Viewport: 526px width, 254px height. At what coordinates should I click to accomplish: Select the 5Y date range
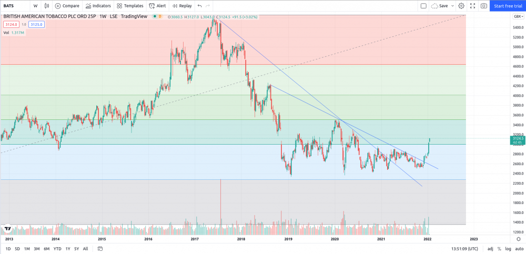coord(77,249)
